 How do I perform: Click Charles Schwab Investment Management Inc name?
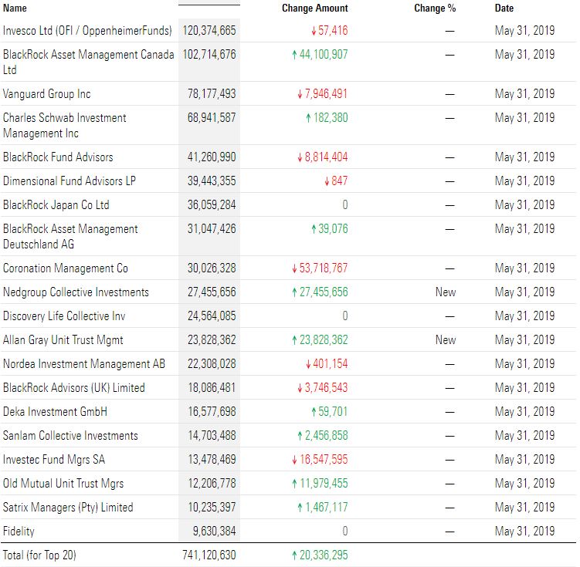(x=65, y=125)
